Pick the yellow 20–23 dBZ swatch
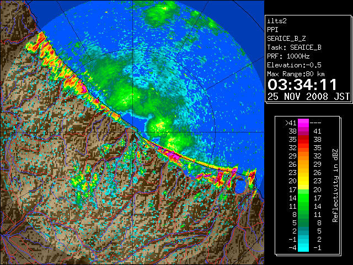This screenshot has height=265, width=353. [303, 181]
